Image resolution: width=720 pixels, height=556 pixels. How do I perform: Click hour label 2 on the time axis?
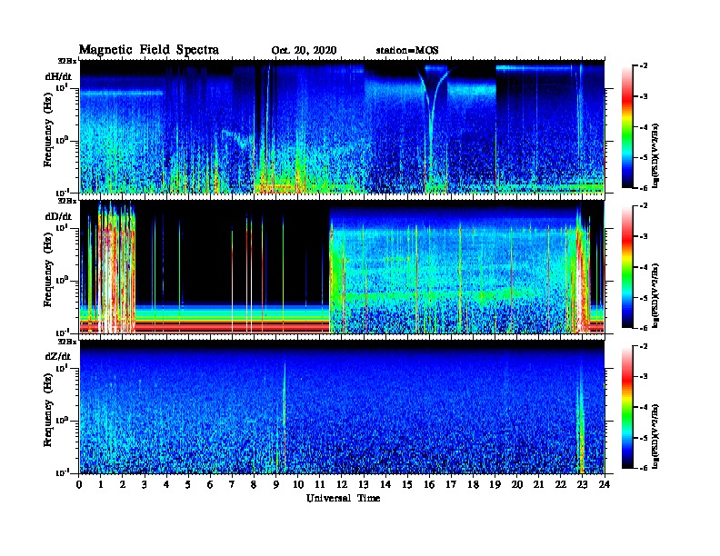(123, 484)
